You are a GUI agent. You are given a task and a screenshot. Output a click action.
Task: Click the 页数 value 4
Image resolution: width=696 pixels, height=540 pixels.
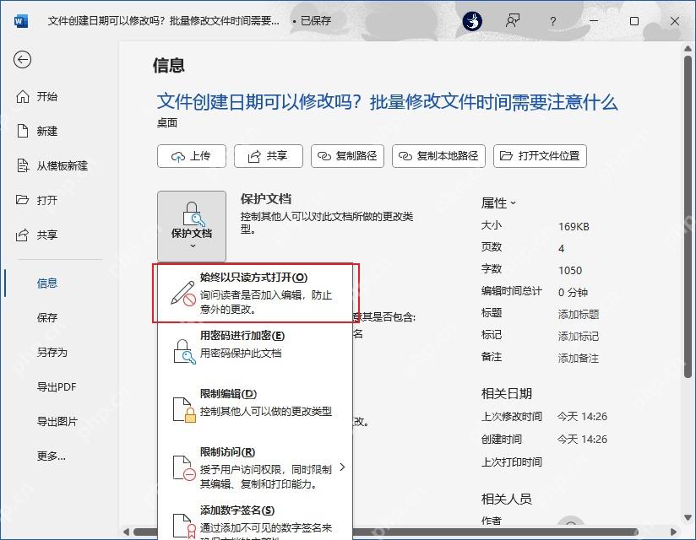coord(561,249)
